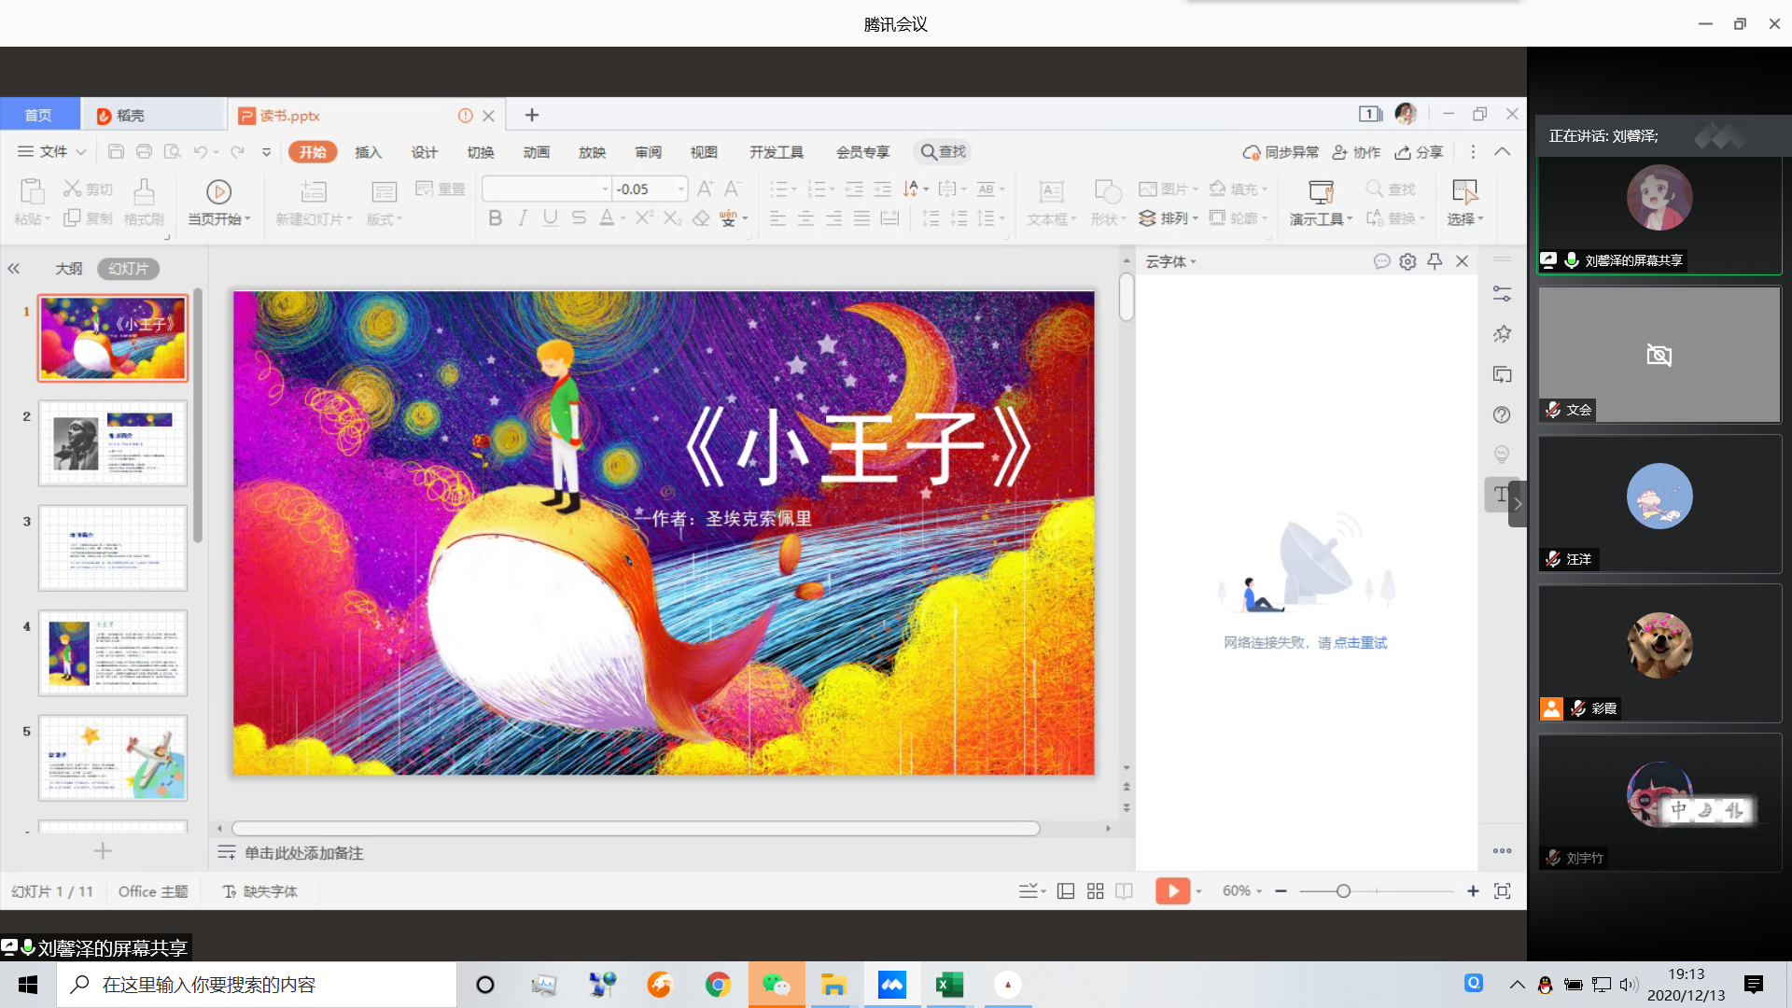
Task: Open the new slide dropdown
Action: point(315,219)
